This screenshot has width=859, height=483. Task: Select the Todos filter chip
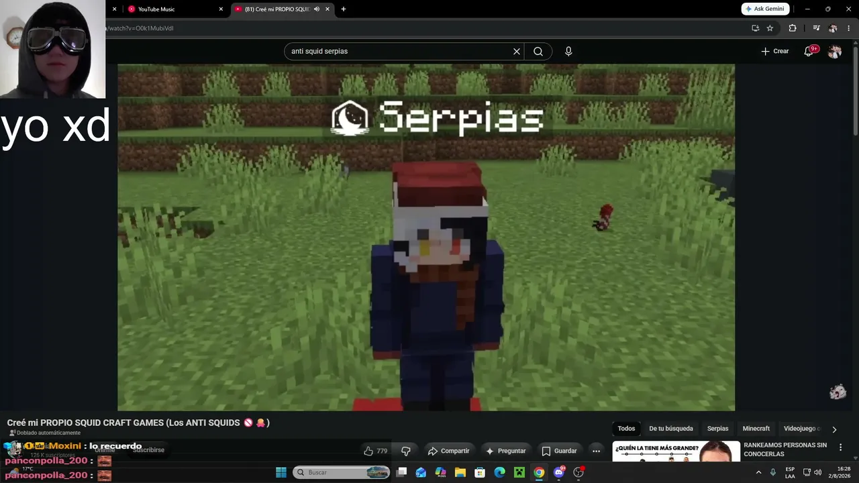[626, 429]
